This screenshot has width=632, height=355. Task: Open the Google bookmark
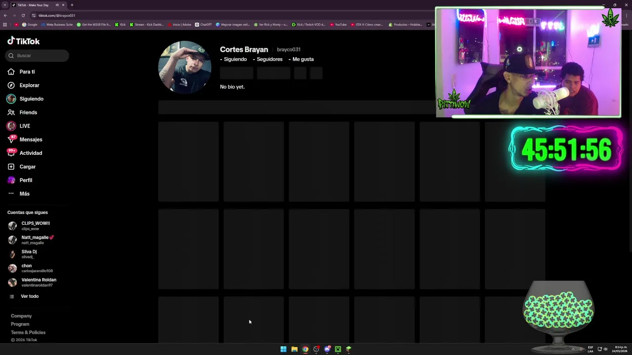tap(30, 25)
